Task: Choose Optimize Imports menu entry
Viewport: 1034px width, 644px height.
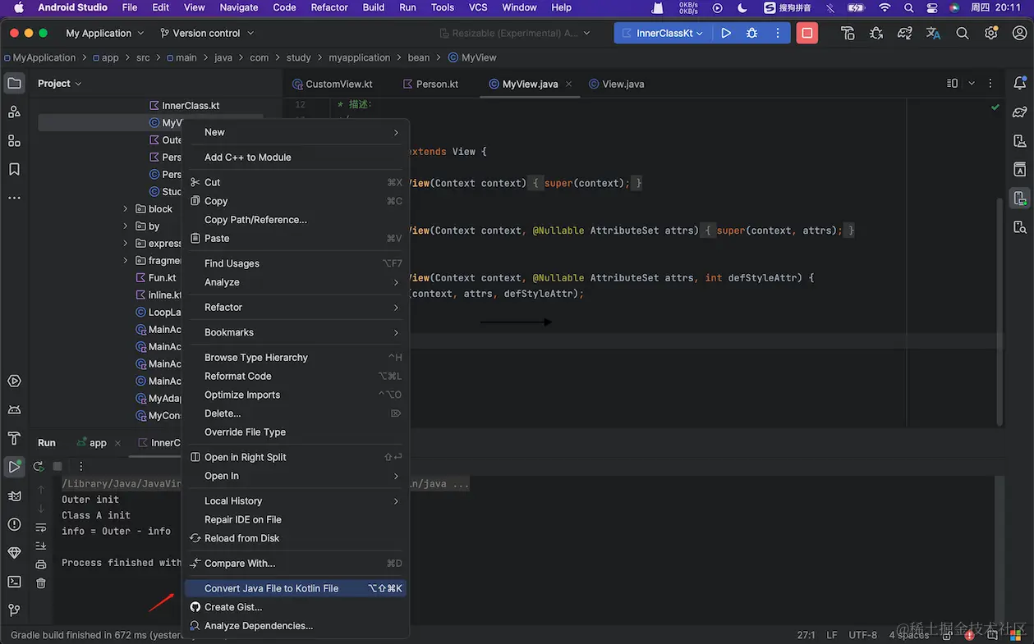Action: (x=296, y=395)
